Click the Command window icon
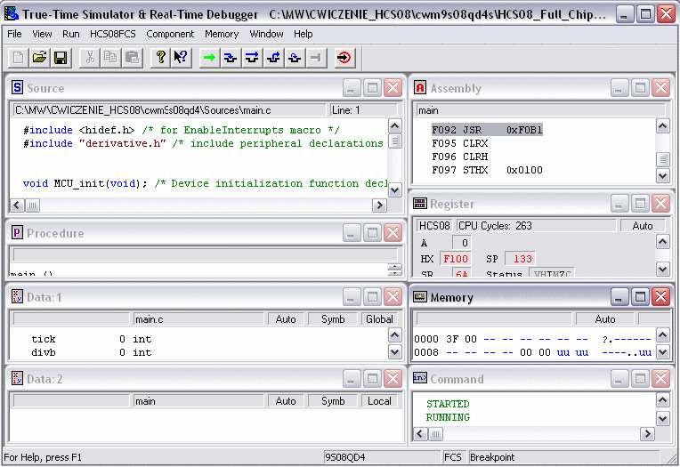 (x=420, y=378)
